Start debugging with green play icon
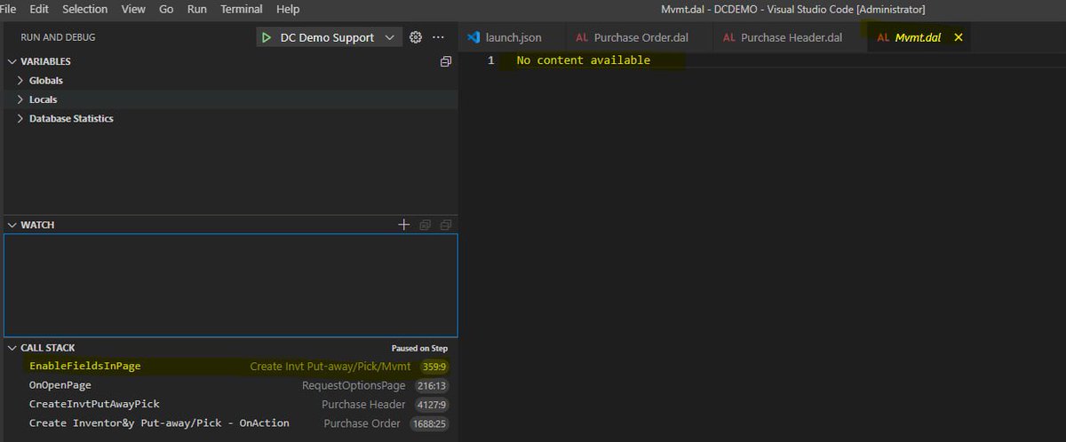The width and height of the screenshot is (1066, 442). 266,37
